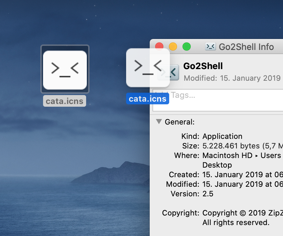283x236 pixels.
Task: Click the Where path Macintosh HD
Action: 227,156
